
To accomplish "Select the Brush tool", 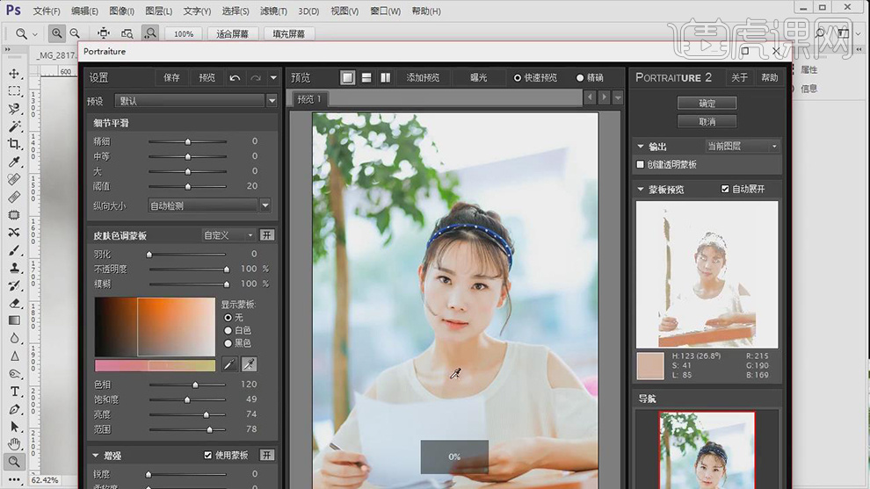I will click(14, 250).
